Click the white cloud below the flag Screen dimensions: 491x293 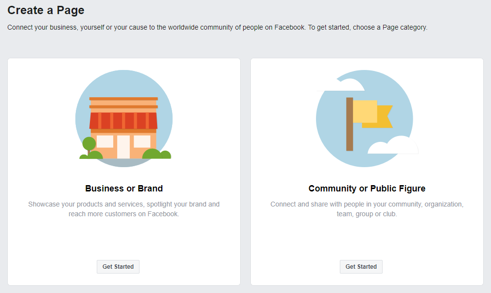click(394, 145)
